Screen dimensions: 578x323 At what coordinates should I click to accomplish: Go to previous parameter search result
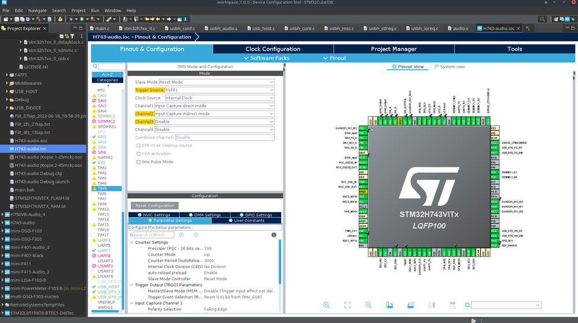pos(181,235)
